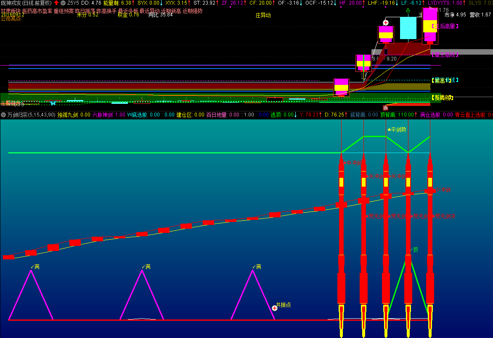Open the dropdown circle beside 陇神戎发 title
This screenshot has width=493, height=338.
pyautogui.click(x=63, y=3)
